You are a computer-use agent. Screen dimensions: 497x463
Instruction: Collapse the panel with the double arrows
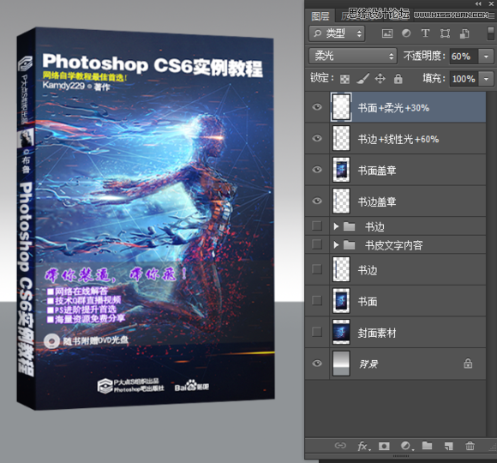[x=478, y=3]
